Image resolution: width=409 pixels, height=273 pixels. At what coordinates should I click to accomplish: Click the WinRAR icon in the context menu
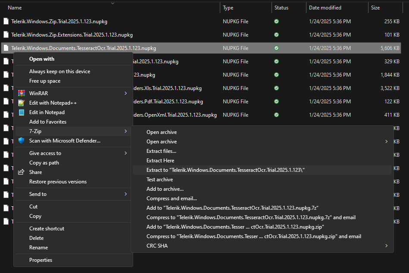tap(22, 93)
